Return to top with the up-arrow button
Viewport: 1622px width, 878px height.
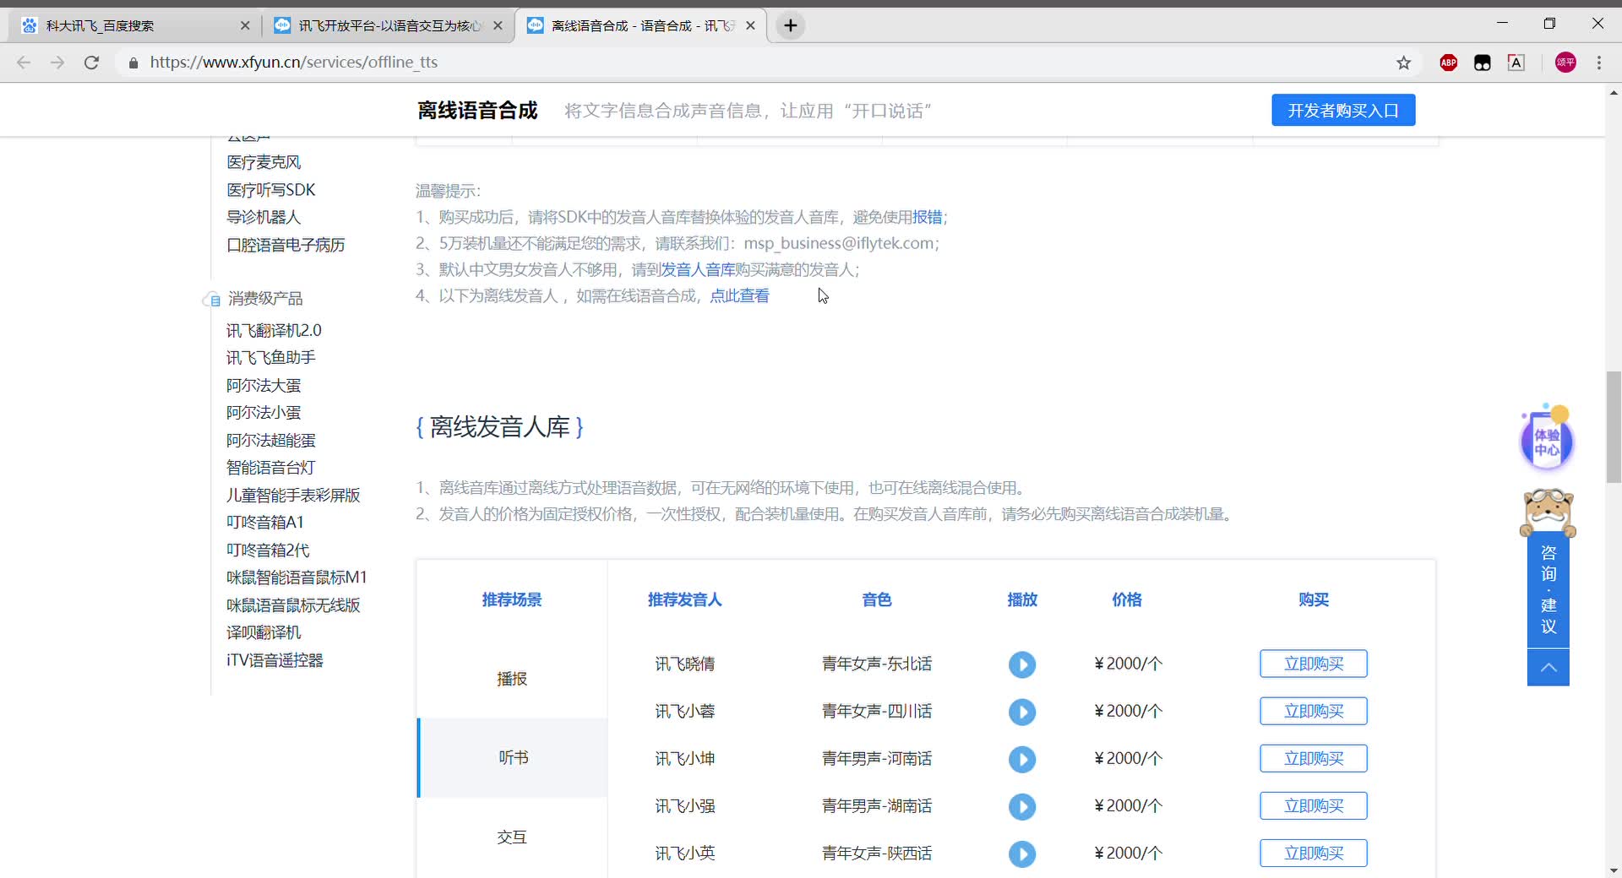[1548, 668]
